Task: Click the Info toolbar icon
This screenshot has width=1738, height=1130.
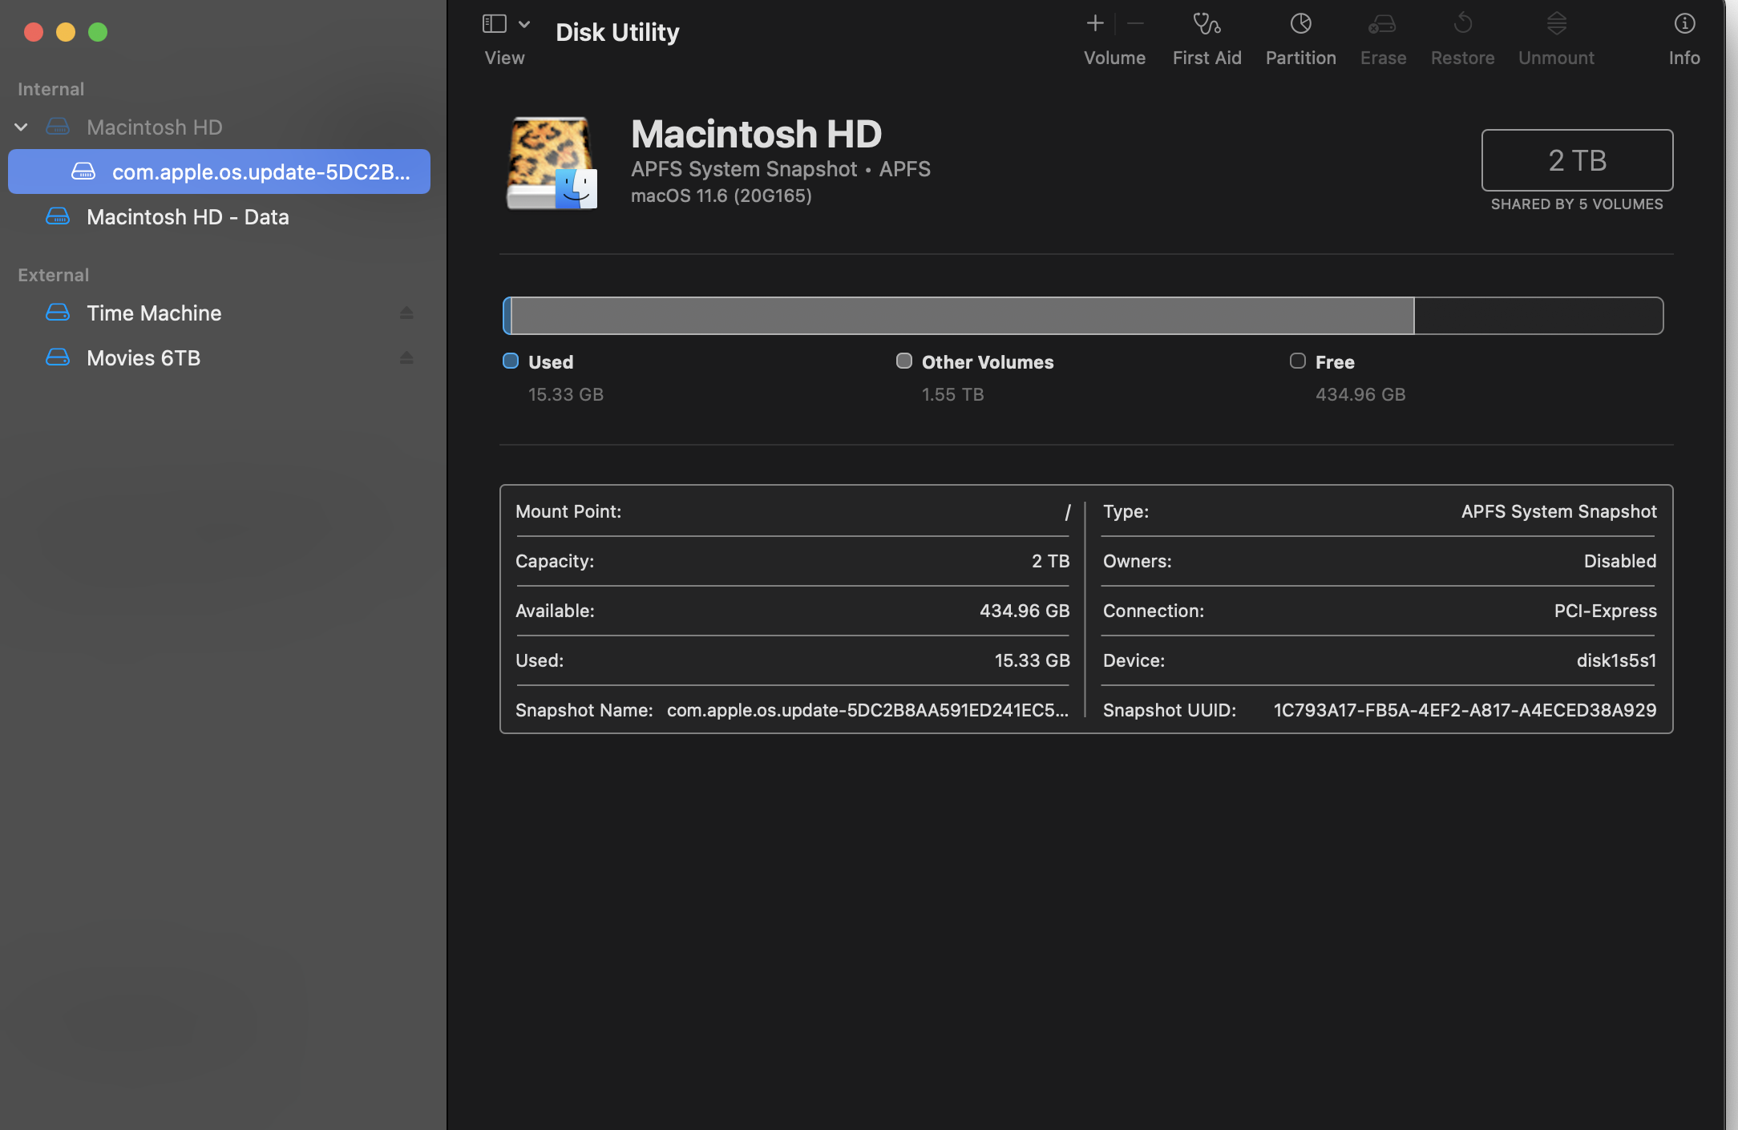Action: pos(1684,24)
